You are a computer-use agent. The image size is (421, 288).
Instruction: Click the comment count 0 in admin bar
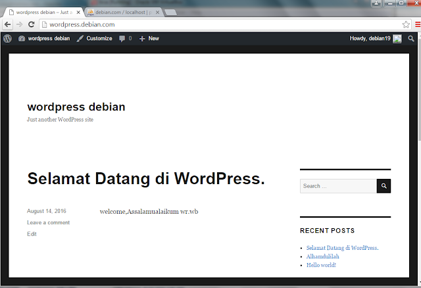130,39
